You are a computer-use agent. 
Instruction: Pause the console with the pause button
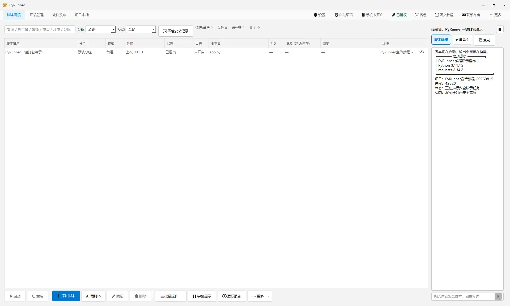pos(500,29)
